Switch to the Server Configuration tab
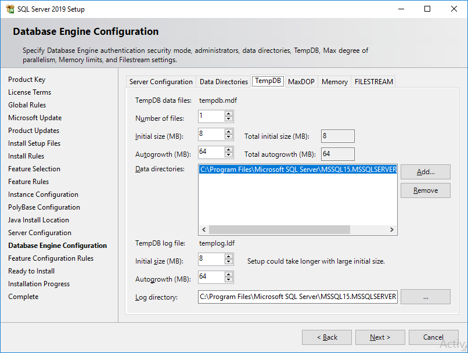The width and height of the screenshot is (468, 353). 161,82
